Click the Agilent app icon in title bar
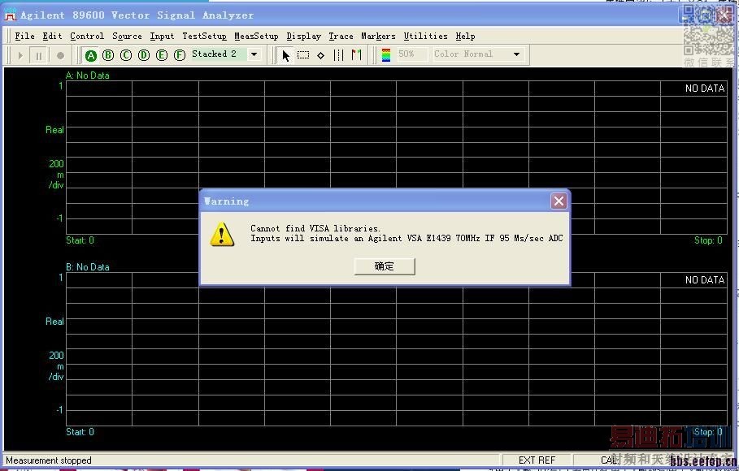Screen dimensions: 739x471 pos(11,15)
